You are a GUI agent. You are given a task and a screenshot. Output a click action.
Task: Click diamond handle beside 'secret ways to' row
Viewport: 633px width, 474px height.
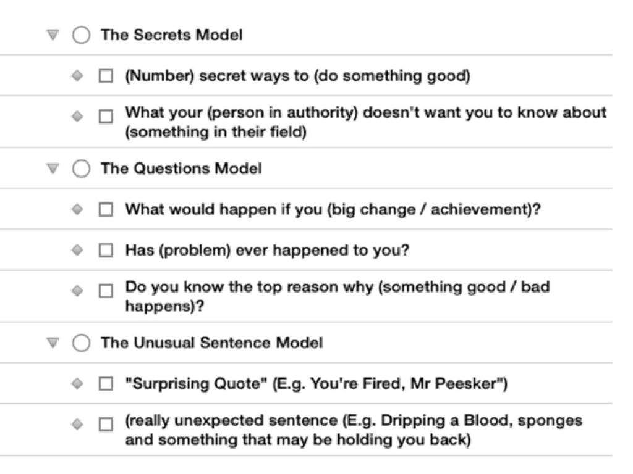click(77, 76)
